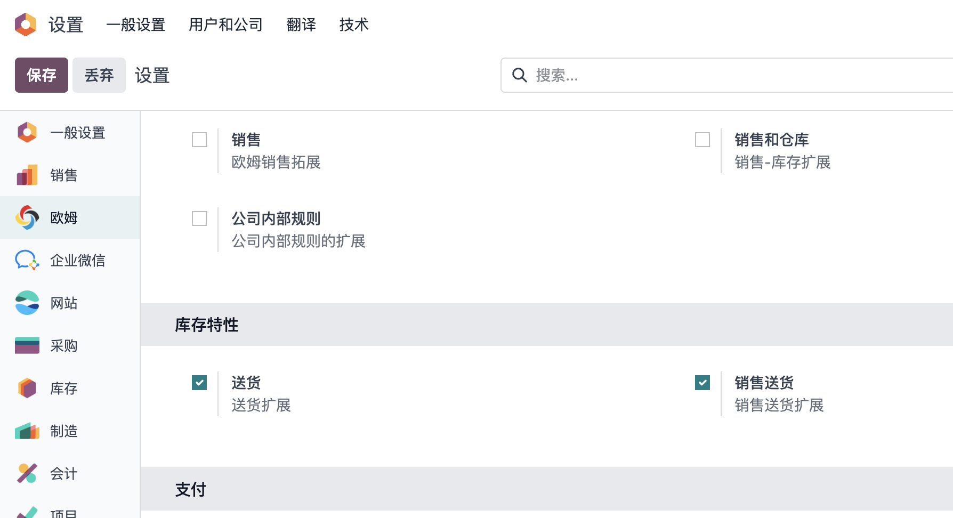
Task: Select the 网站 globe icon in sidebar
Action: [x=27, y=303]
